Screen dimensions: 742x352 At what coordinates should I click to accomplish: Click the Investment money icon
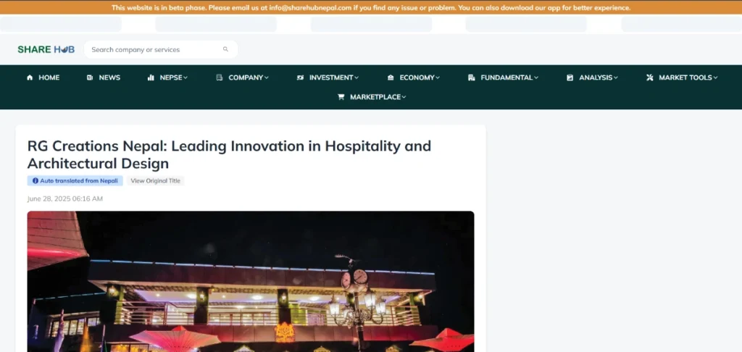300,77
